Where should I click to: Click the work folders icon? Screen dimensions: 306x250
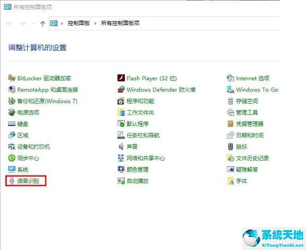[121, 112]
